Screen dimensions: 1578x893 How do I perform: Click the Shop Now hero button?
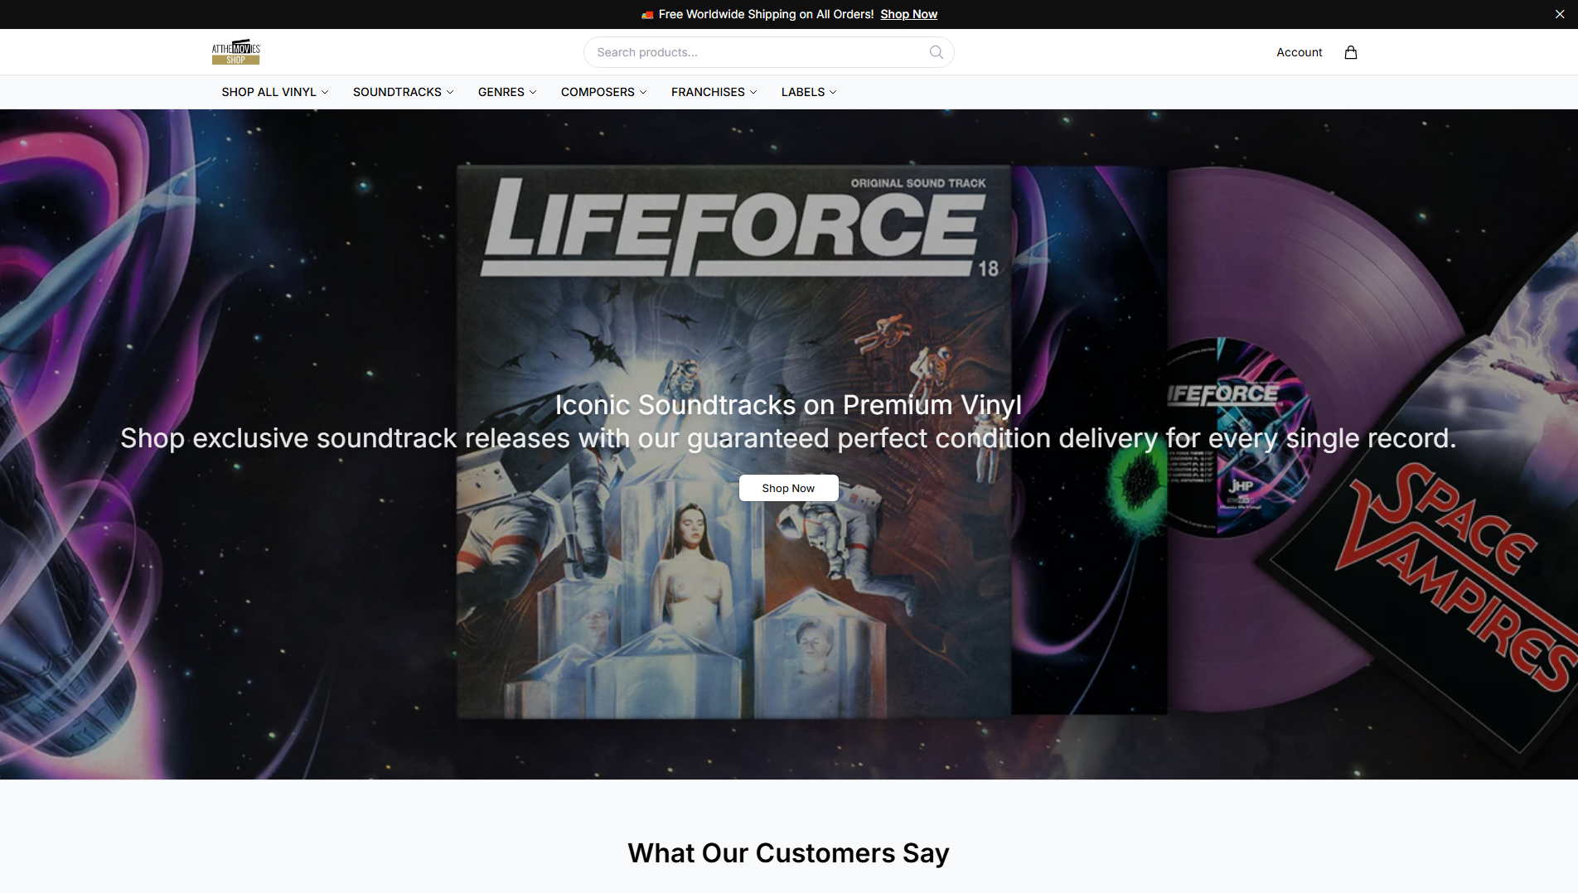point(788,488)
